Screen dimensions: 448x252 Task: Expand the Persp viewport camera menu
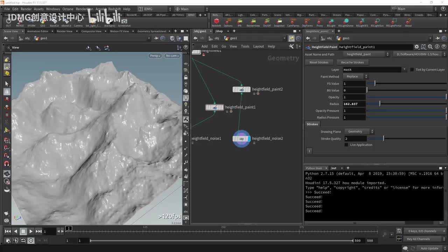pyautogui.click(x=155, y=56)
